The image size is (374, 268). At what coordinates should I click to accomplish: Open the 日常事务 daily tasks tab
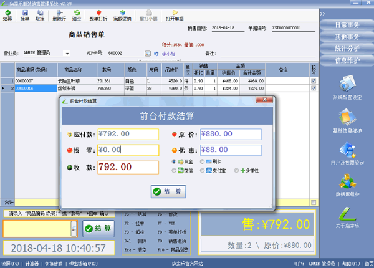click(x=345, y=25)
